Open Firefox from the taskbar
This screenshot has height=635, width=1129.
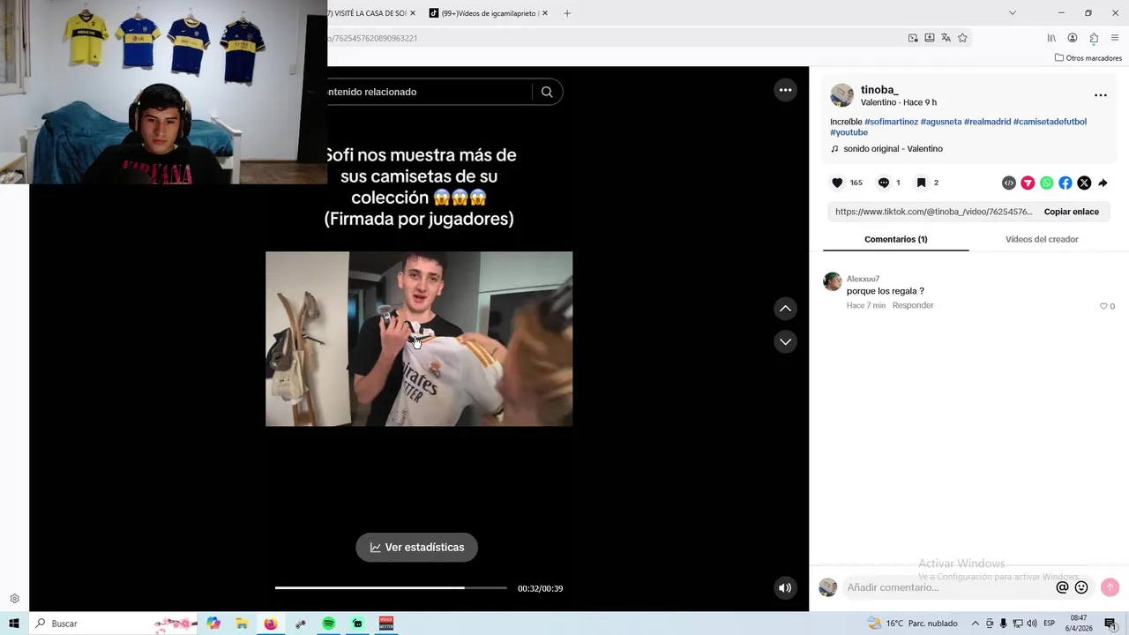[271, 624]
